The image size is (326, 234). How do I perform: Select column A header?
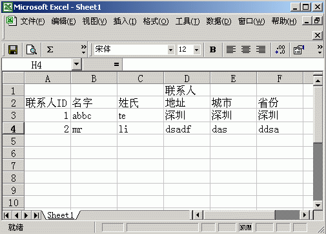coord(48,78)
